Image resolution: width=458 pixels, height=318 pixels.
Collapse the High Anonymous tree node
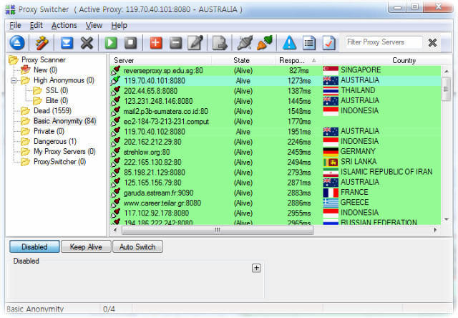tap(14, 80)
